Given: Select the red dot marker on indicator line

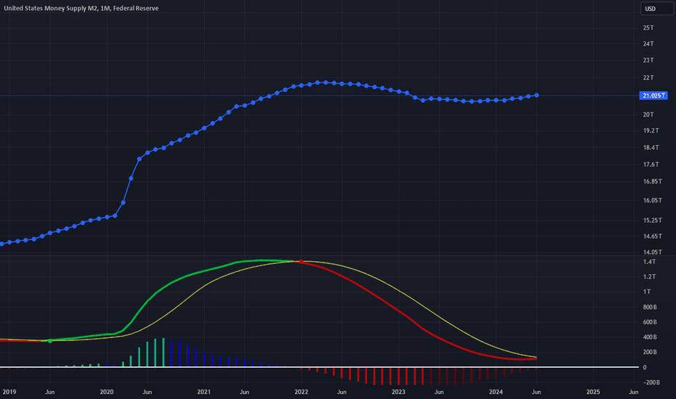Looking at the screenshot, I should click(301, 261).
